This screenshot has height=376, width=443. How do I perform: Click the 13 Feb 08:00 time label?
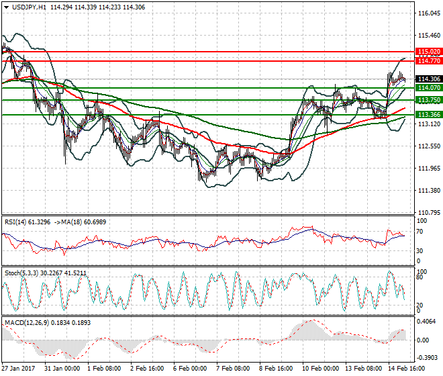(363, 369)
